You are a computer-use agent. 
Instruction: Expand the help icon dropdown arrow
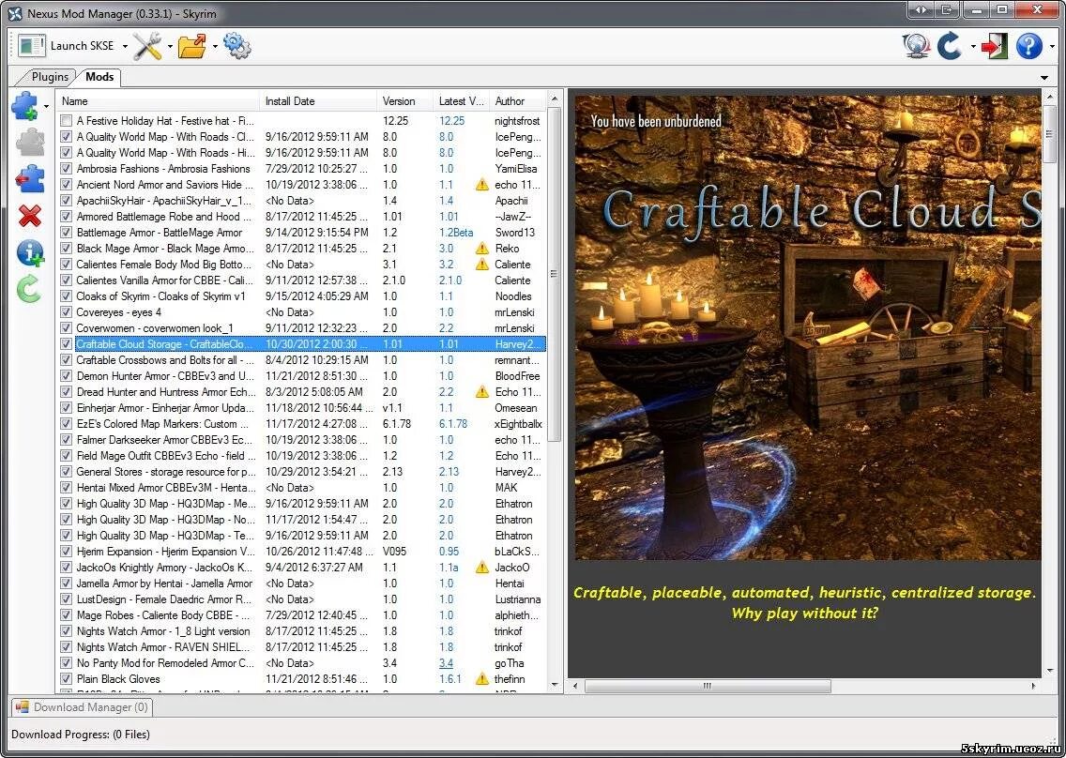pyautogui.click(x=1053, y=46)
